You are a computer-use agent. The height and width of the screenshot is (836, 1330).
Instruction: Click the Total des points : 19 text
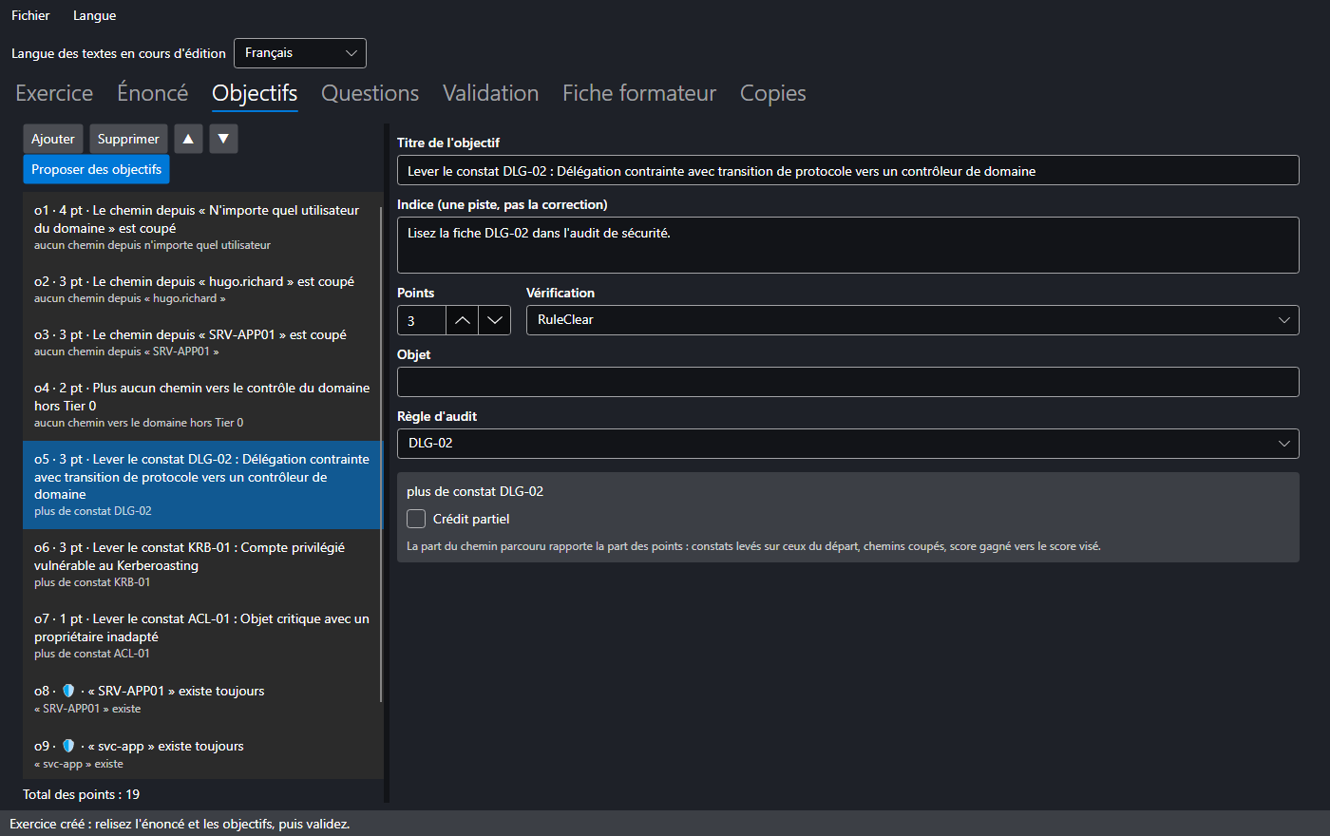click(x=81, y=794)
